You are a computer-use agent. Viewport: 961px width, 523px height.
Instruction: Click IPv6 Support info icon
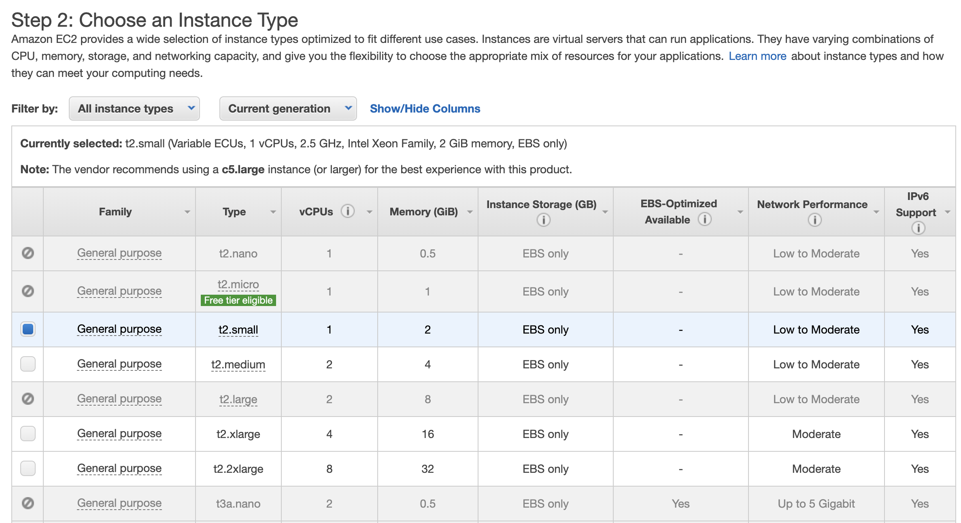pos(918,228)
